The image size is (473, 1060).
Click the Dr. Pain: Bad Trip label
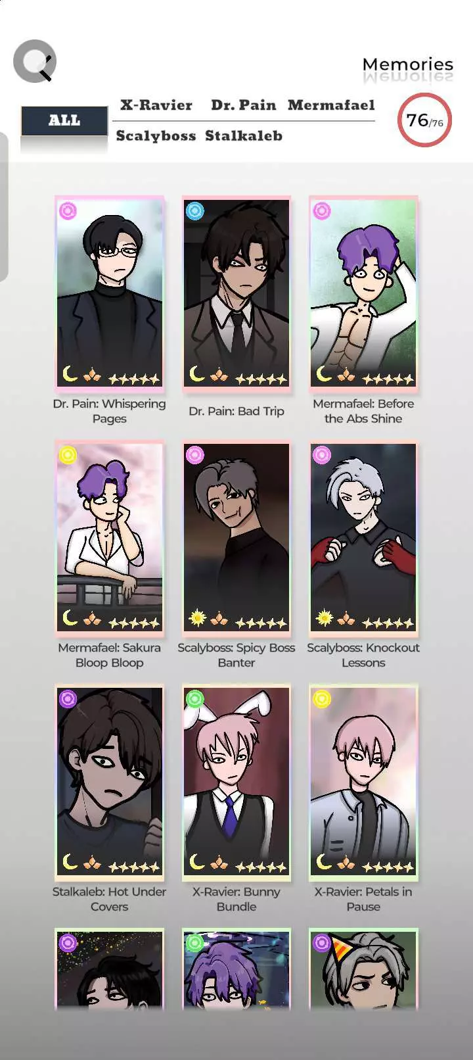pos(236,411)
